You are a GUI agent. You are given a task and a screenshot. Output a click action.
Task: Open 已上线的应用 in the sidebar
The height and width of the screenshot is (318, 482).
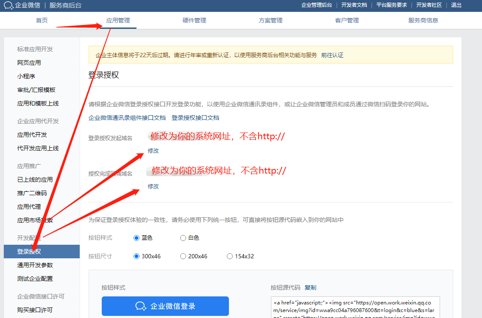tap(35, 180)
